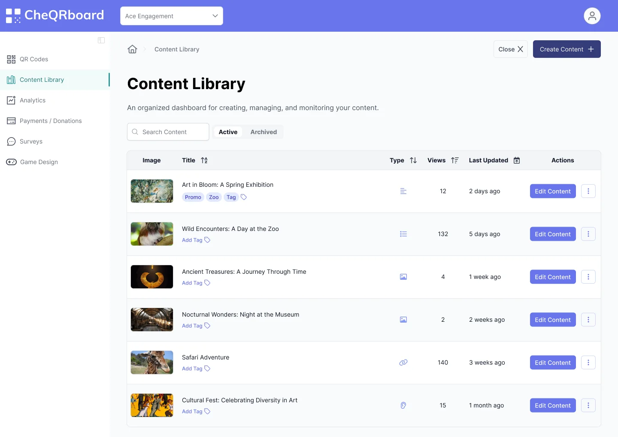Click text type icon for Art in Bloom
The width and height of the screenshot is (618, 437).
click(x=403, y=191)
